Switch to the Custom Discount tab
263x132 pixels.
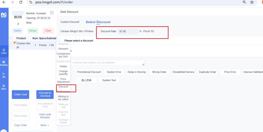click(70, 22)
